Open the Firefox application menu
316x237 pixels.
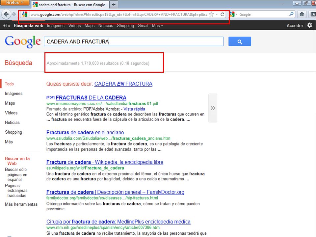pos(14,3)
